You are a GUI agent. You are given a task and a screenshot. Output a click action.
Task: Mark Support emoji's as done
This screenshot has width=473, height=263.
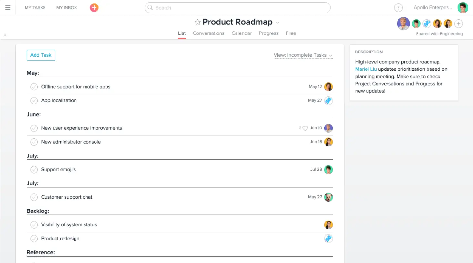[x=34, y=169]
